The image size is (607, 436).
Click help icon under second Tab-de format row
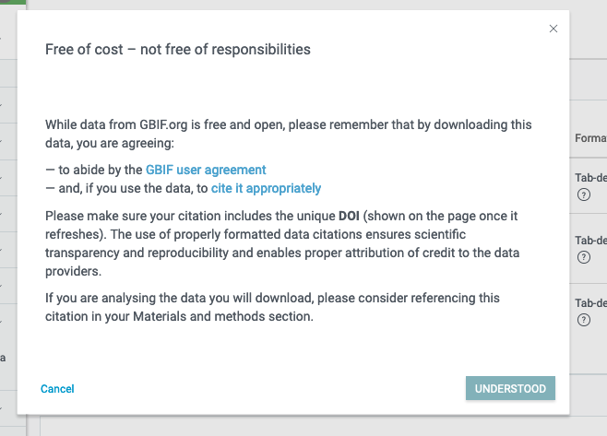click(583, 257)
